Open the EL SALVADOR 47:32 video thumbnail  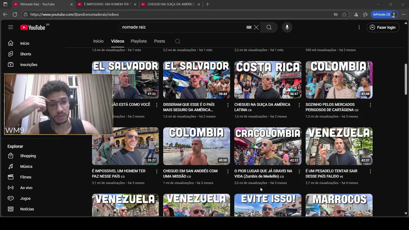125,80
